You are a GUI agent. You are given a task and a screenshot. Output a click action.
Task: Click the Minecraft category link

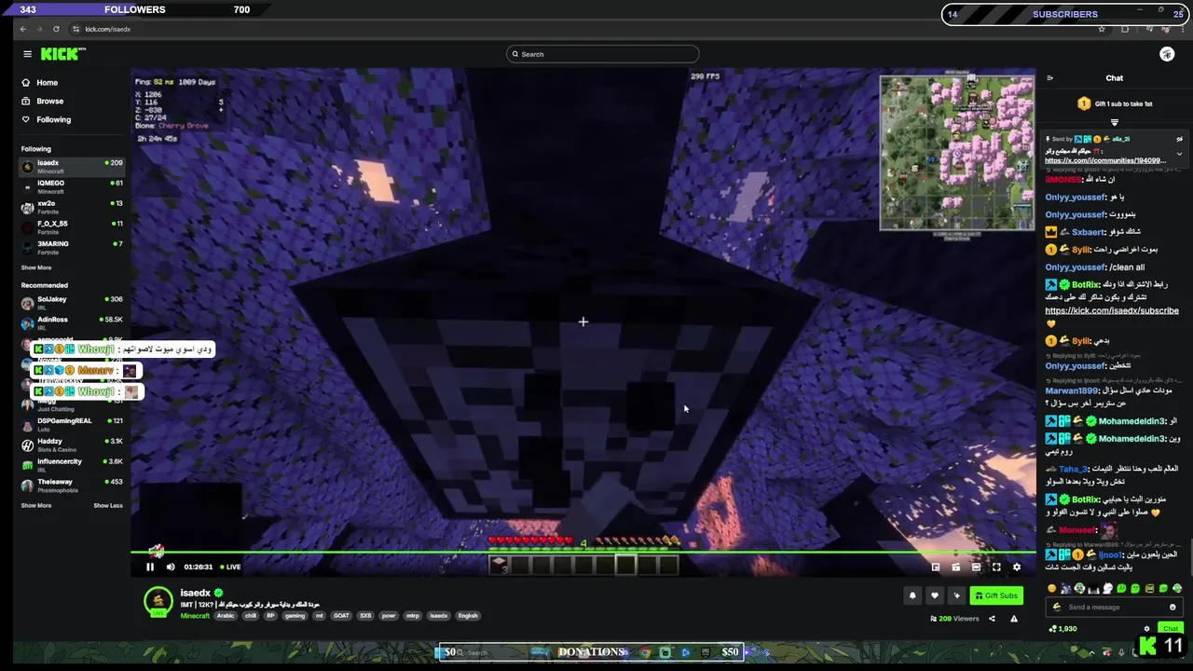point(195,616)
